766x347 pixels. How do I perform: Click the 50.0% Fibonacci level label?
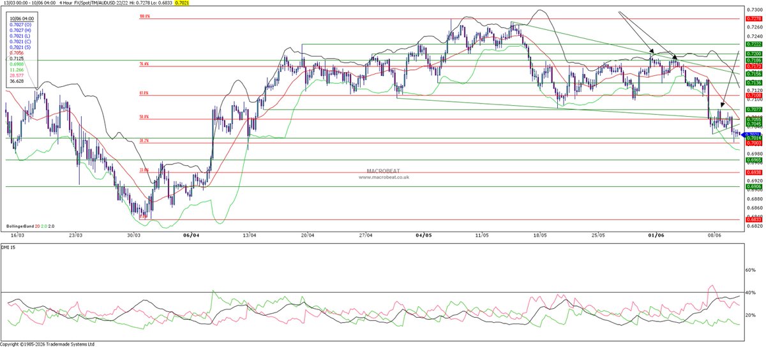tap(144, 117)
